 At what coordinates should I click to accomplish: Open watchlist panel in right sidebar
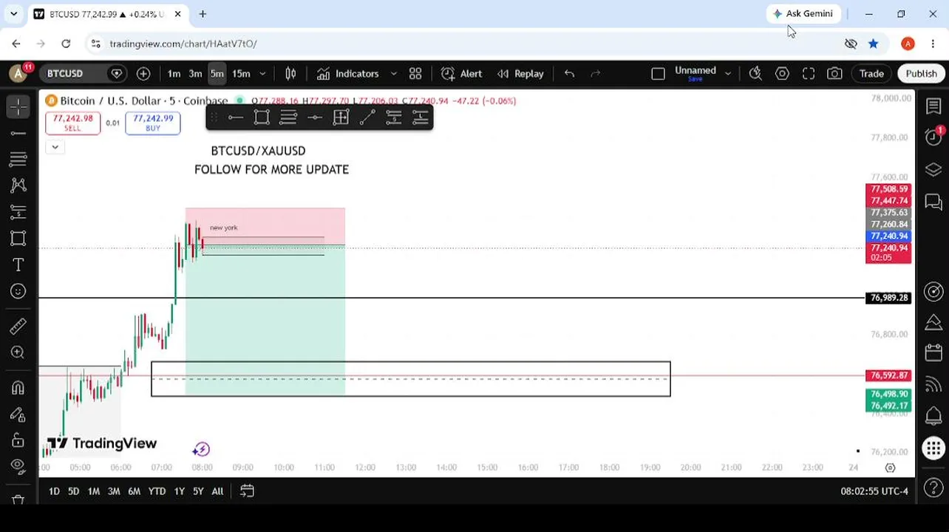click(x=933, y=106)
